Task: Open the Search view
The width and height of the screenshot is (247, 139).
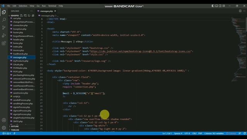Action: point(4,20)
